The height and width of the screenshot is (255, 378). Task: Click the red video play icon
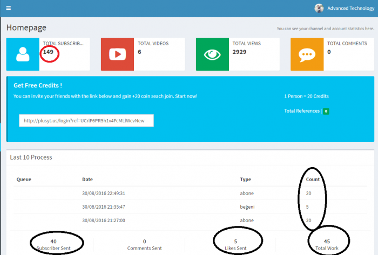tap(117, 54)
